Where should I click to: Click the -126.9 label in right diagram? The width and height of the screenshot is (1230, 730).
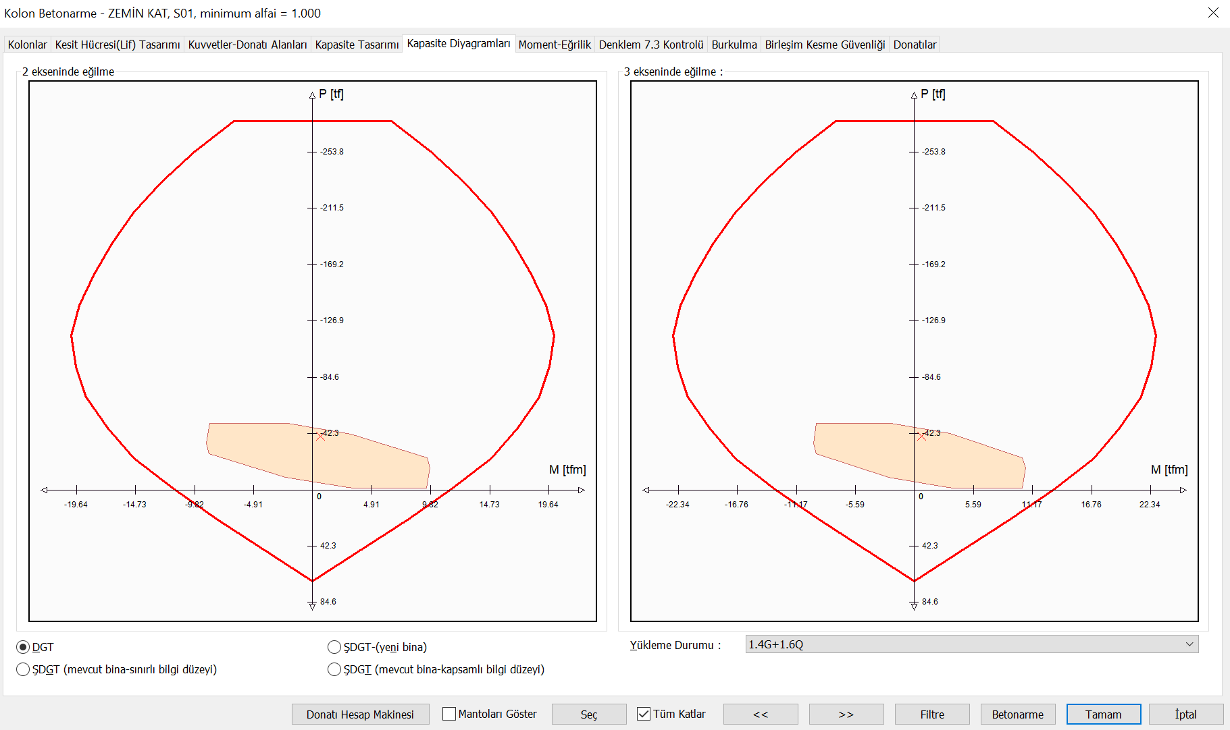(x=933, y=320)
